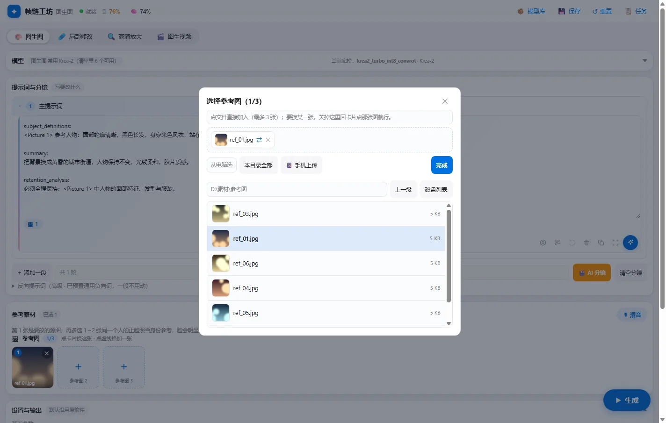The image size is (666, 423).
Task: Click the 74% status indicator
Action: pyautogui.click(x=140, y=11)
